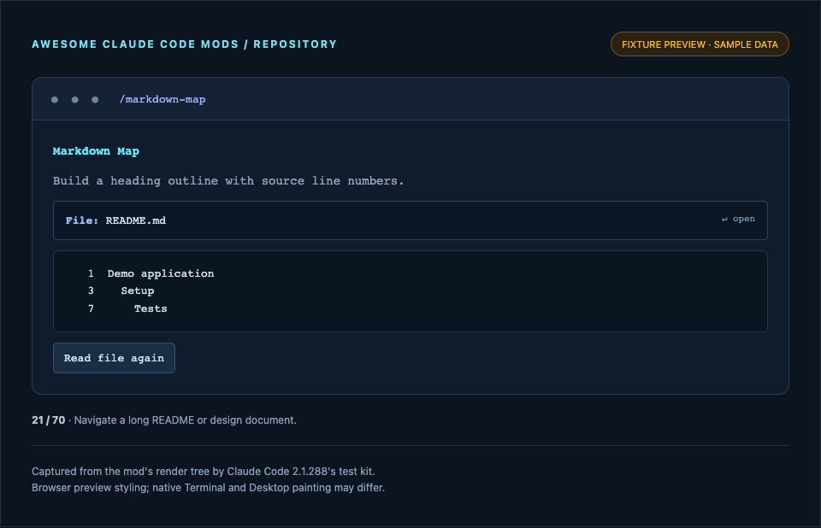Click Awesome Claude Code Mods / Repository header

click(x=185, y=44)
